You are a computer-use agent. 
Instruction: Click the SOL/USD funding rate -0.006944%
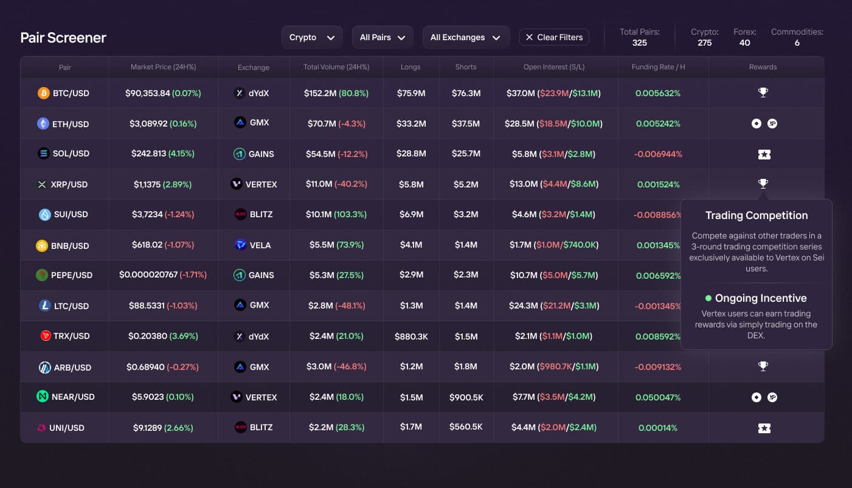tap(658, 154)
